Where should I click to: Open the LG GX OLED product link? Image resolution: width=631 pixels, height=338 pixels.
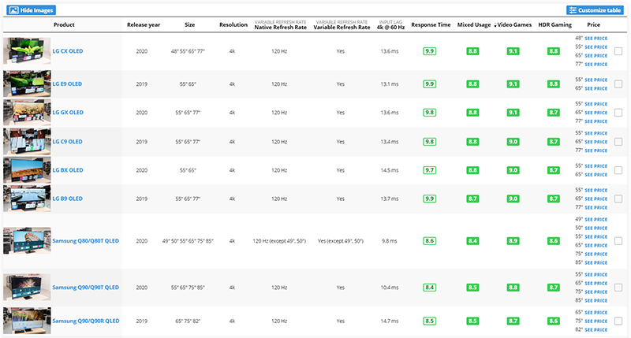tap(68, 113)
